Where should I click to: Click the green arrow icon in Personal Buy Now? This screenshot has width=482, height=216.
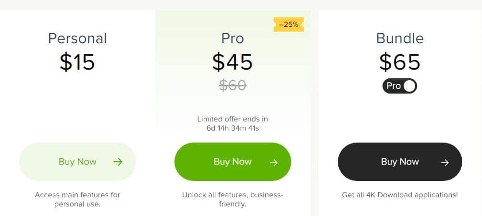(x=118, y=162)
